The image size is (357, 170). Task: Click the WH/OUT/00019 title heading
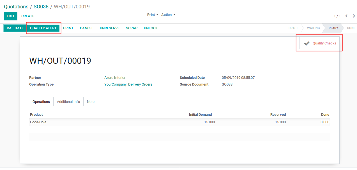pyautogui.click(x=60, y=61)
